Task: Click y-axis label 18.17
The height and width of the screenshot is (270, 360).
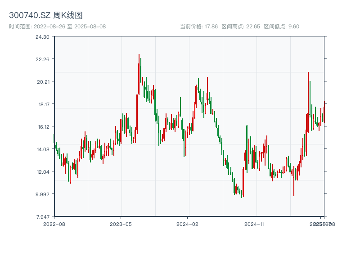Action: [x=44, y=104]
